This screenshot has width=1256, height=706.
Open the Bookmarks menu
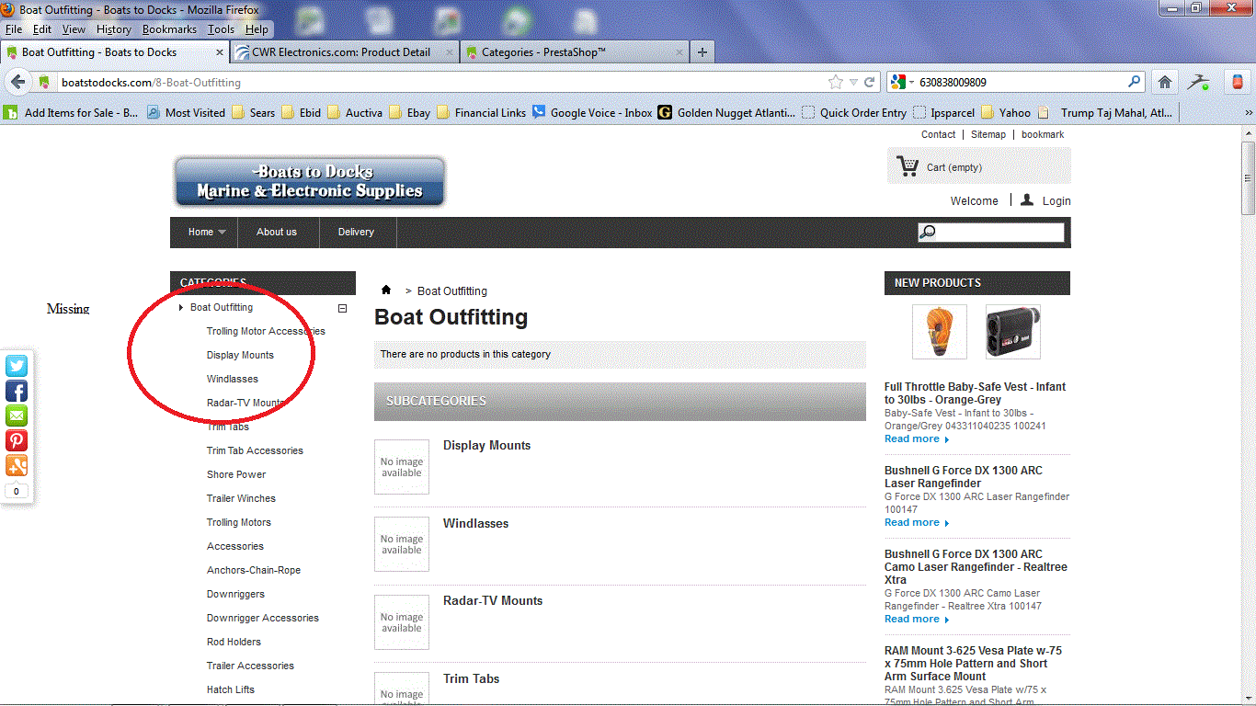(x=169, y=29)
